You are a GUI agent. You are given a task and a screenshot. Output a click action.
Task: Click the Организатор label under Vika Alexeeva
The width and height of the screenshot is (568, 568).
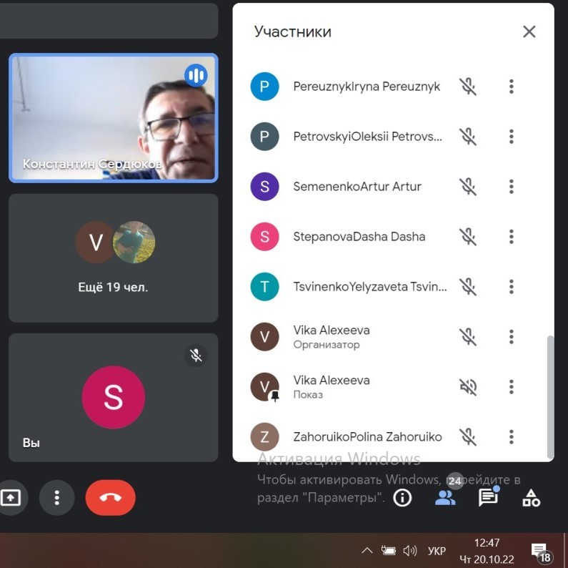(x=327, y=345)
